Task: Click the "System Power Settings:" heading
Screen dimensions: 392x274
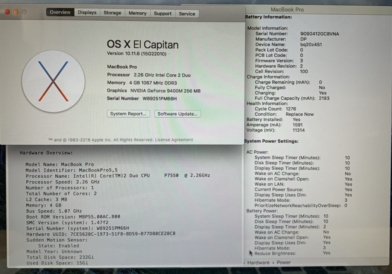Action: click(x=271, y=141)
